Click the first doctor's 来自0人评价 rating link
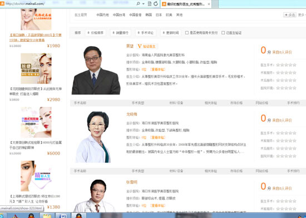 [x=282, y=52]
